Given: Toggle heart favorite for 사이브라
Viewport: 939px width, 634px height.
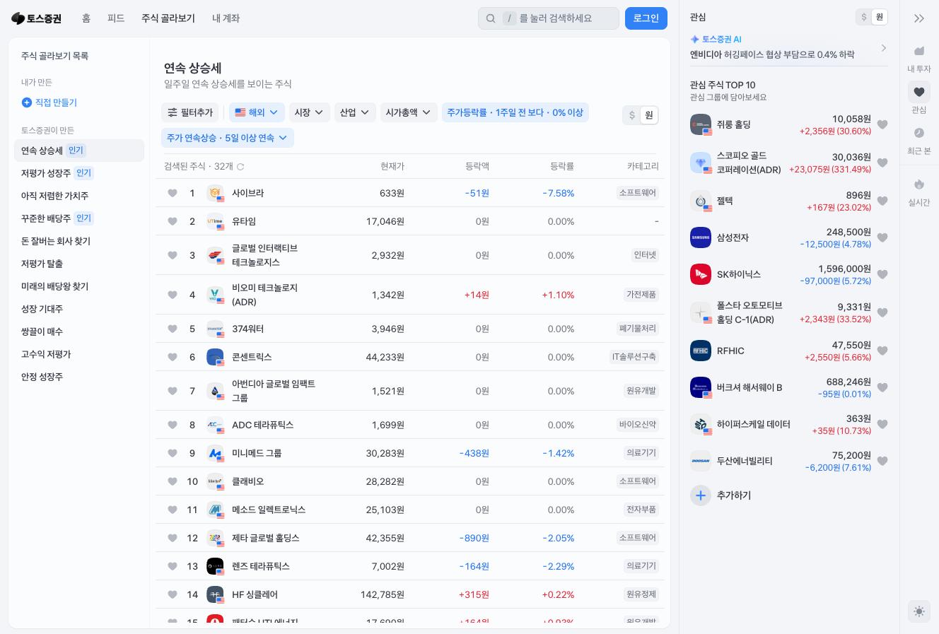Looking at the screenshot, I should click(173, 193).
